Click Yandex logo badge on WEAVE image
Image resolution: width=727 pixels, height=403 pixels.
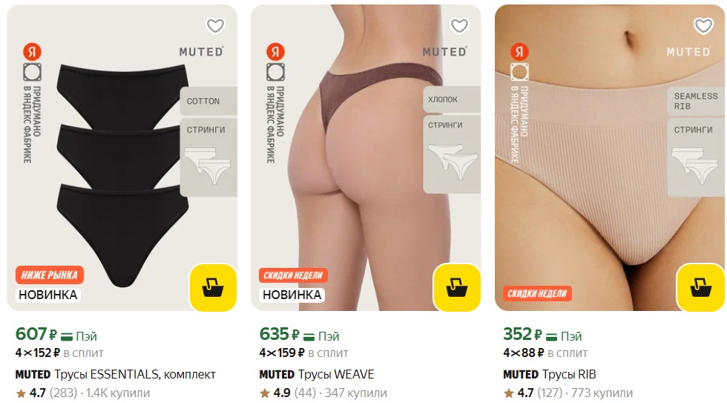tap(275, 51)
